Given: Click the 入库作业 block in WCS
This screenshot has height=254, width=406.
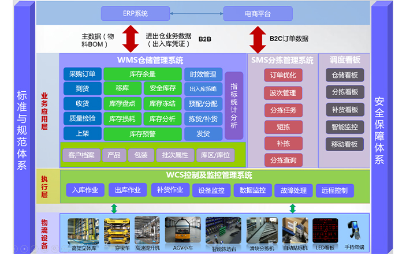Looking at the screenshot, I should pyautogui.click(x=85, y=190).
